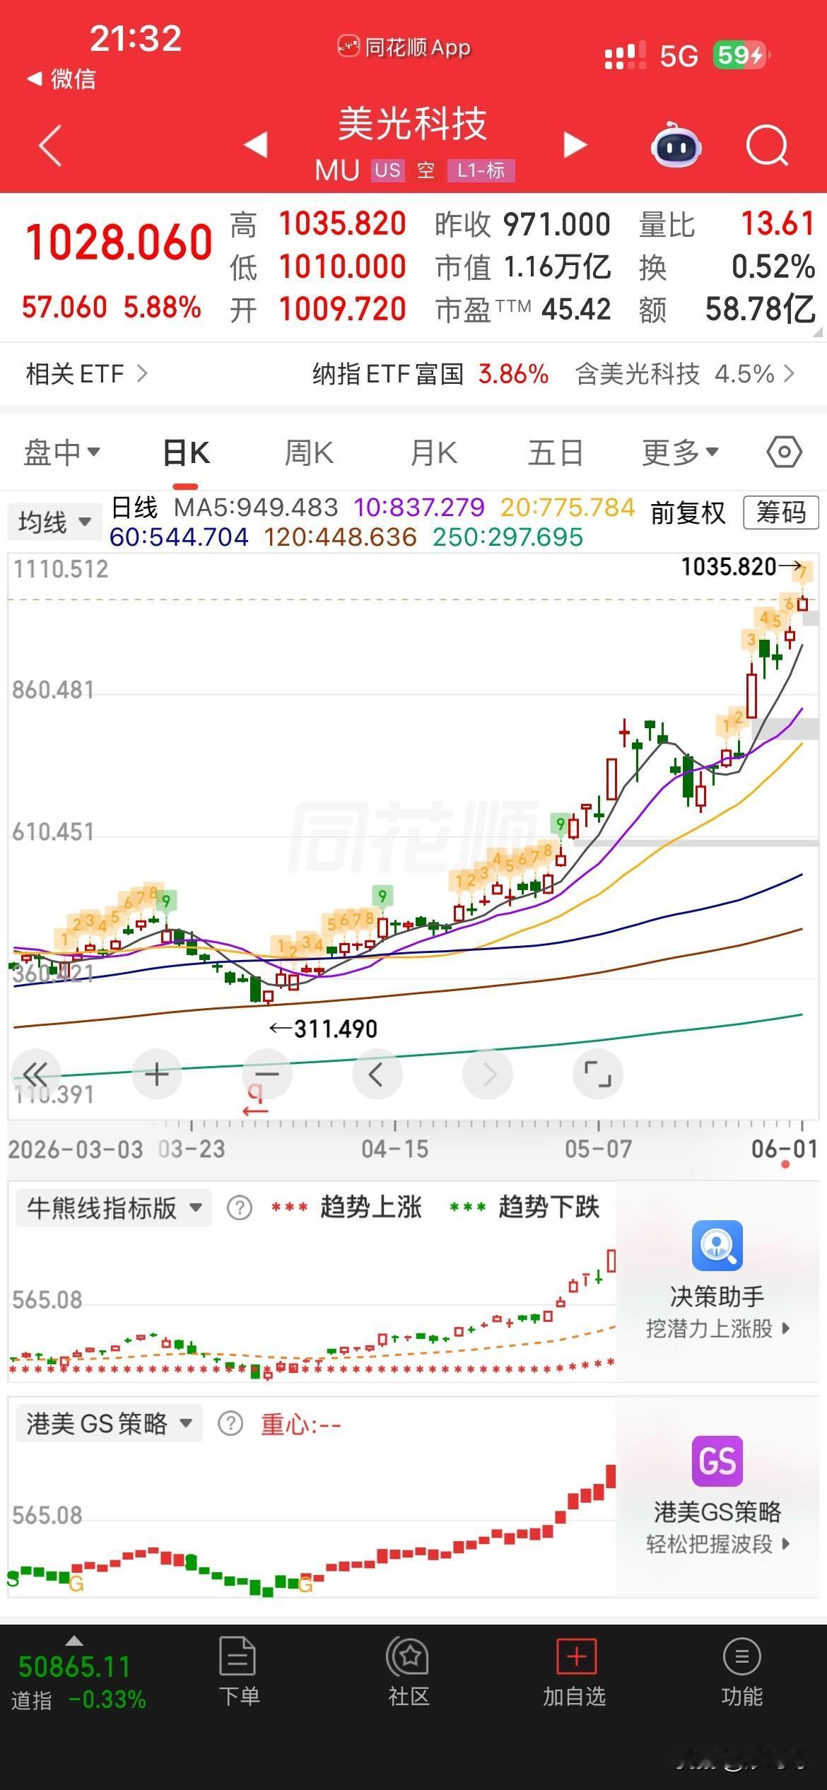This screenshot has height=1790, width=827.
Task: Switch to 周K tab
Action: pyautogui.click(x=309, y=452)
